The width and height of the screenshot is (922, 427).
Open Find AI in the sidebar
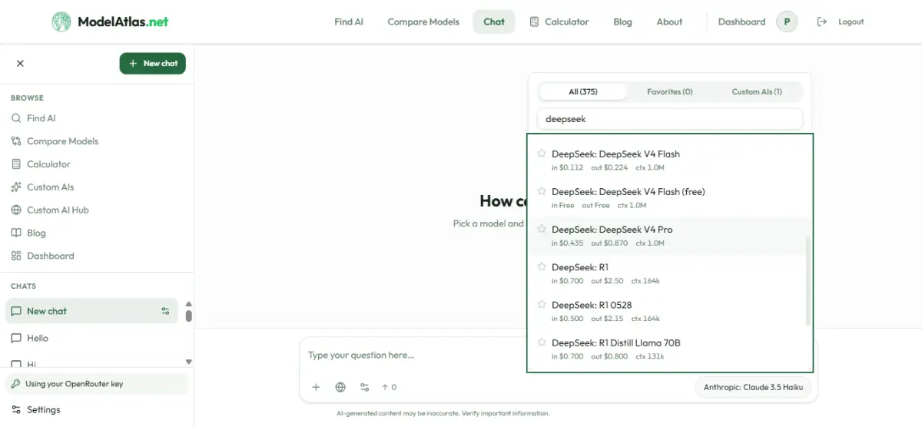(33, 118)
